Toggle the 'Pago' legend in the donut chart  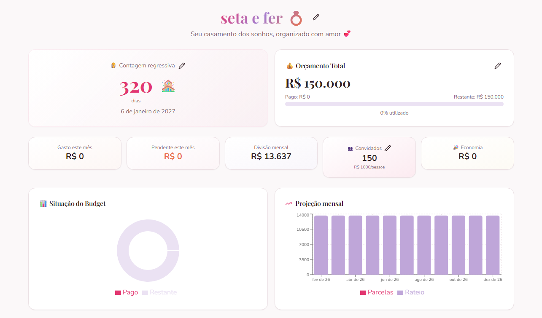click(127, 292)
